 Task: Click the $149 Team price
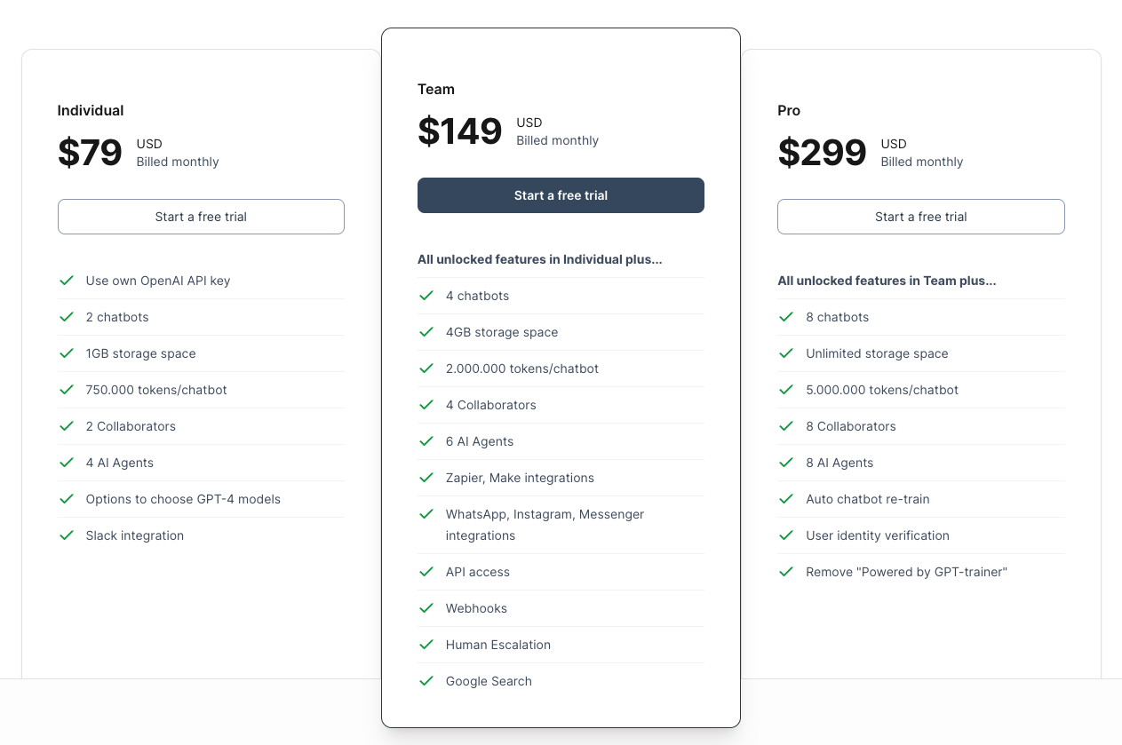pos(460,131)
